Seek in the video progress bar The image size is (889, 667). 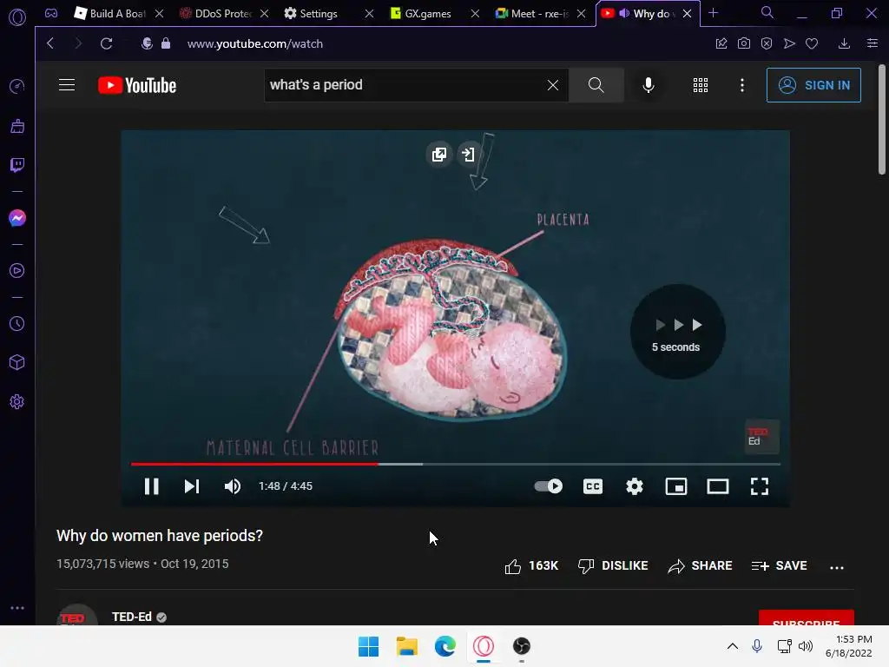point(455,464)
